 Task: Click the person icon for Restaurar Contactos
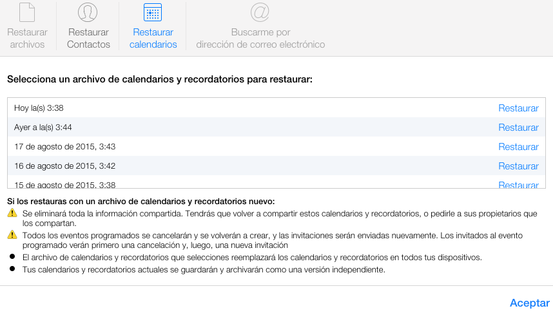pyautogui.click(x=88, y=12)
